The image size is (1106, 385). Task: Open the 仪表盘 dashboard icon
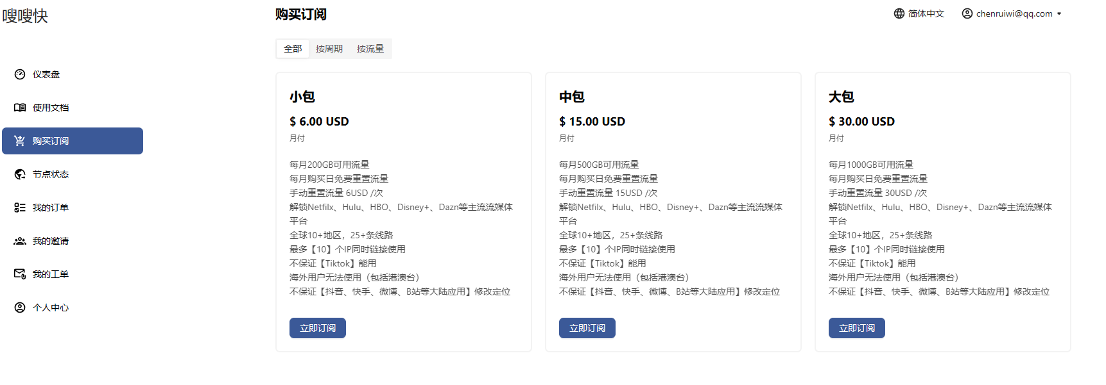(x=20, y=74)
